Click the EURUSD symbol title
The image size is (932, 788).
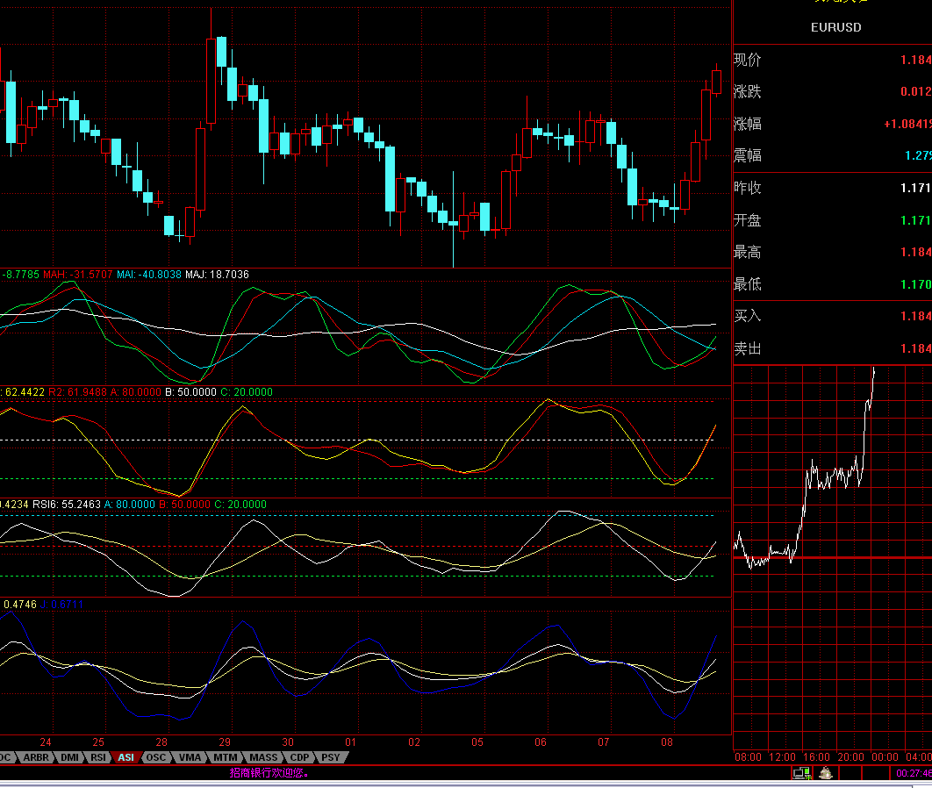(835, 27)
